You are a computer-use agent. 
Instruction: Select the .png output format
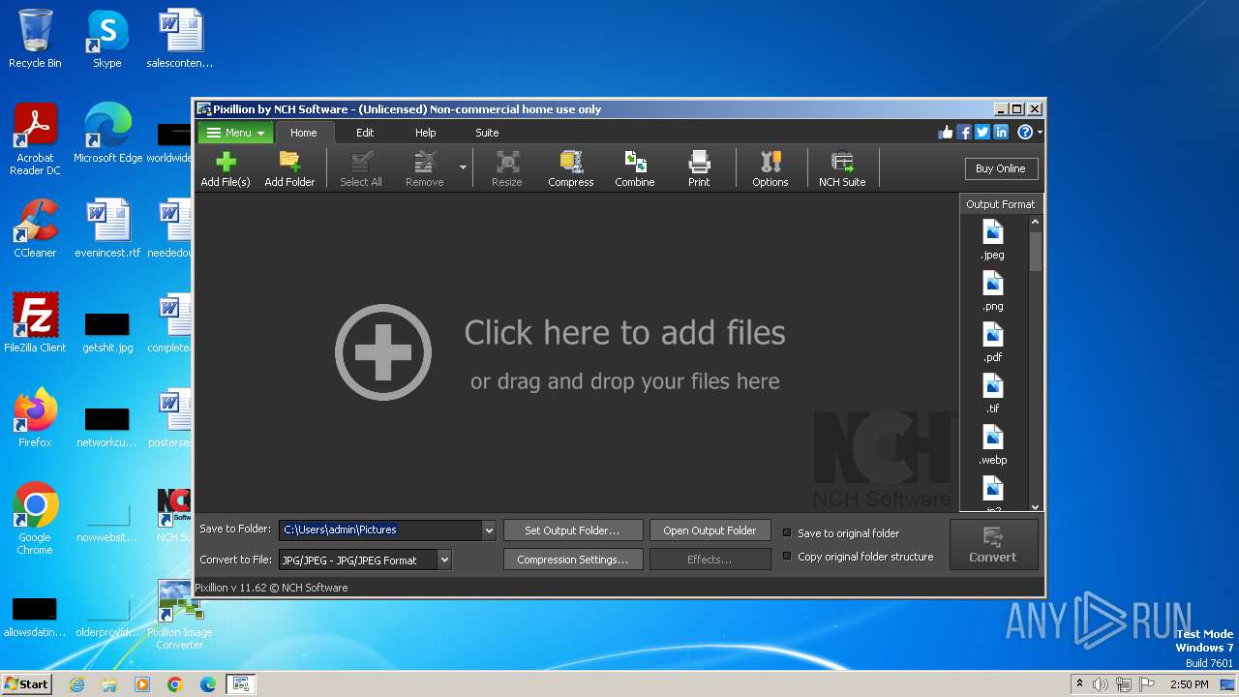point(992,291)
